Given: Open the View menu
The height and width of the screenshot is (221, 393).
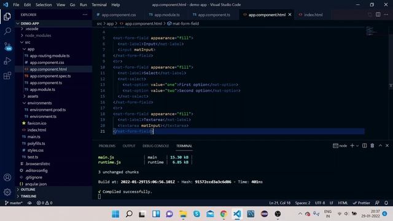Looking at the screenshot, I should click(x=61, y=5).
